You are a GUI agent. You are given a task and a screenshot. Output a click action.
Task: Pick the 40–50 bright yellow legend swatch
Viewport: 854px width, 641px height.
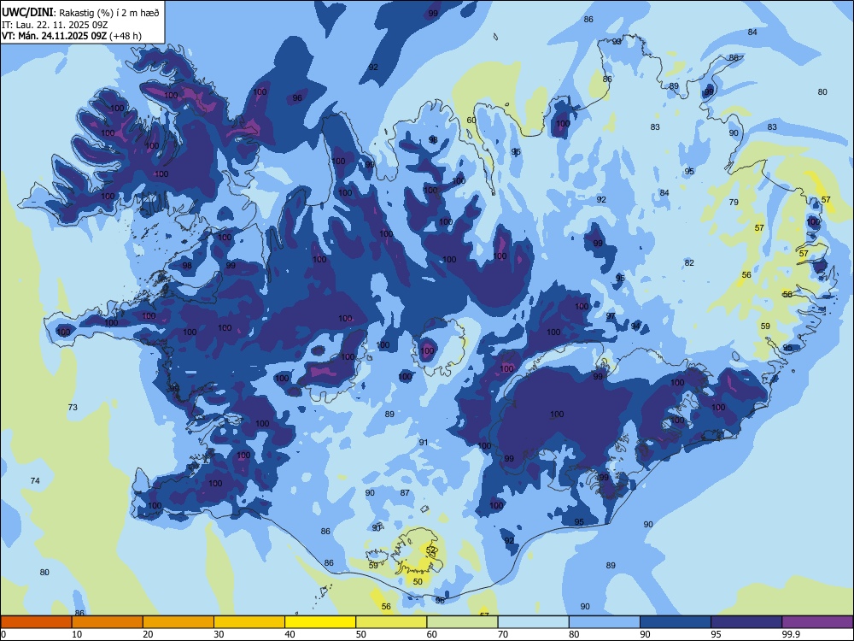320,622
